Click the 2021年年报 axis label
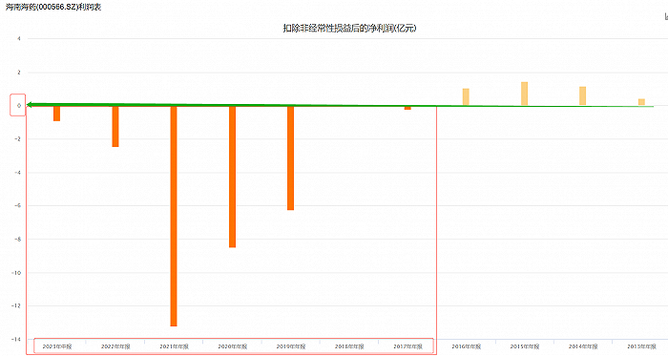The height and width of the screenshot is (356, 668). 174,346
